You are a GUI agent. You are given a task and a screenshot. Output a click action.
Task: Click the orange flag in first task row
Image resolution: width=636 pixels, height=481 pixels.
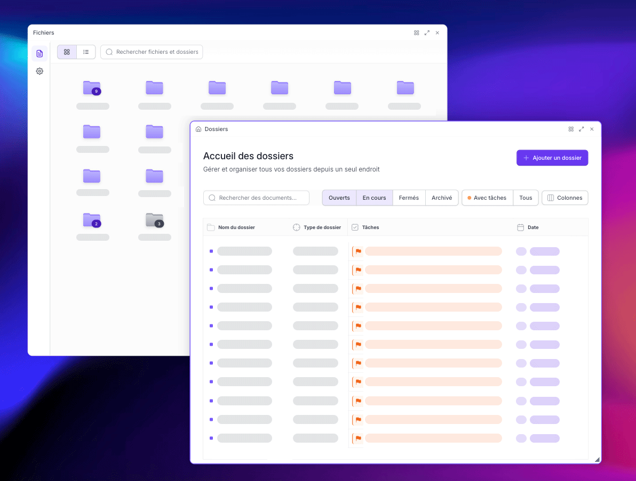[358, 251]
